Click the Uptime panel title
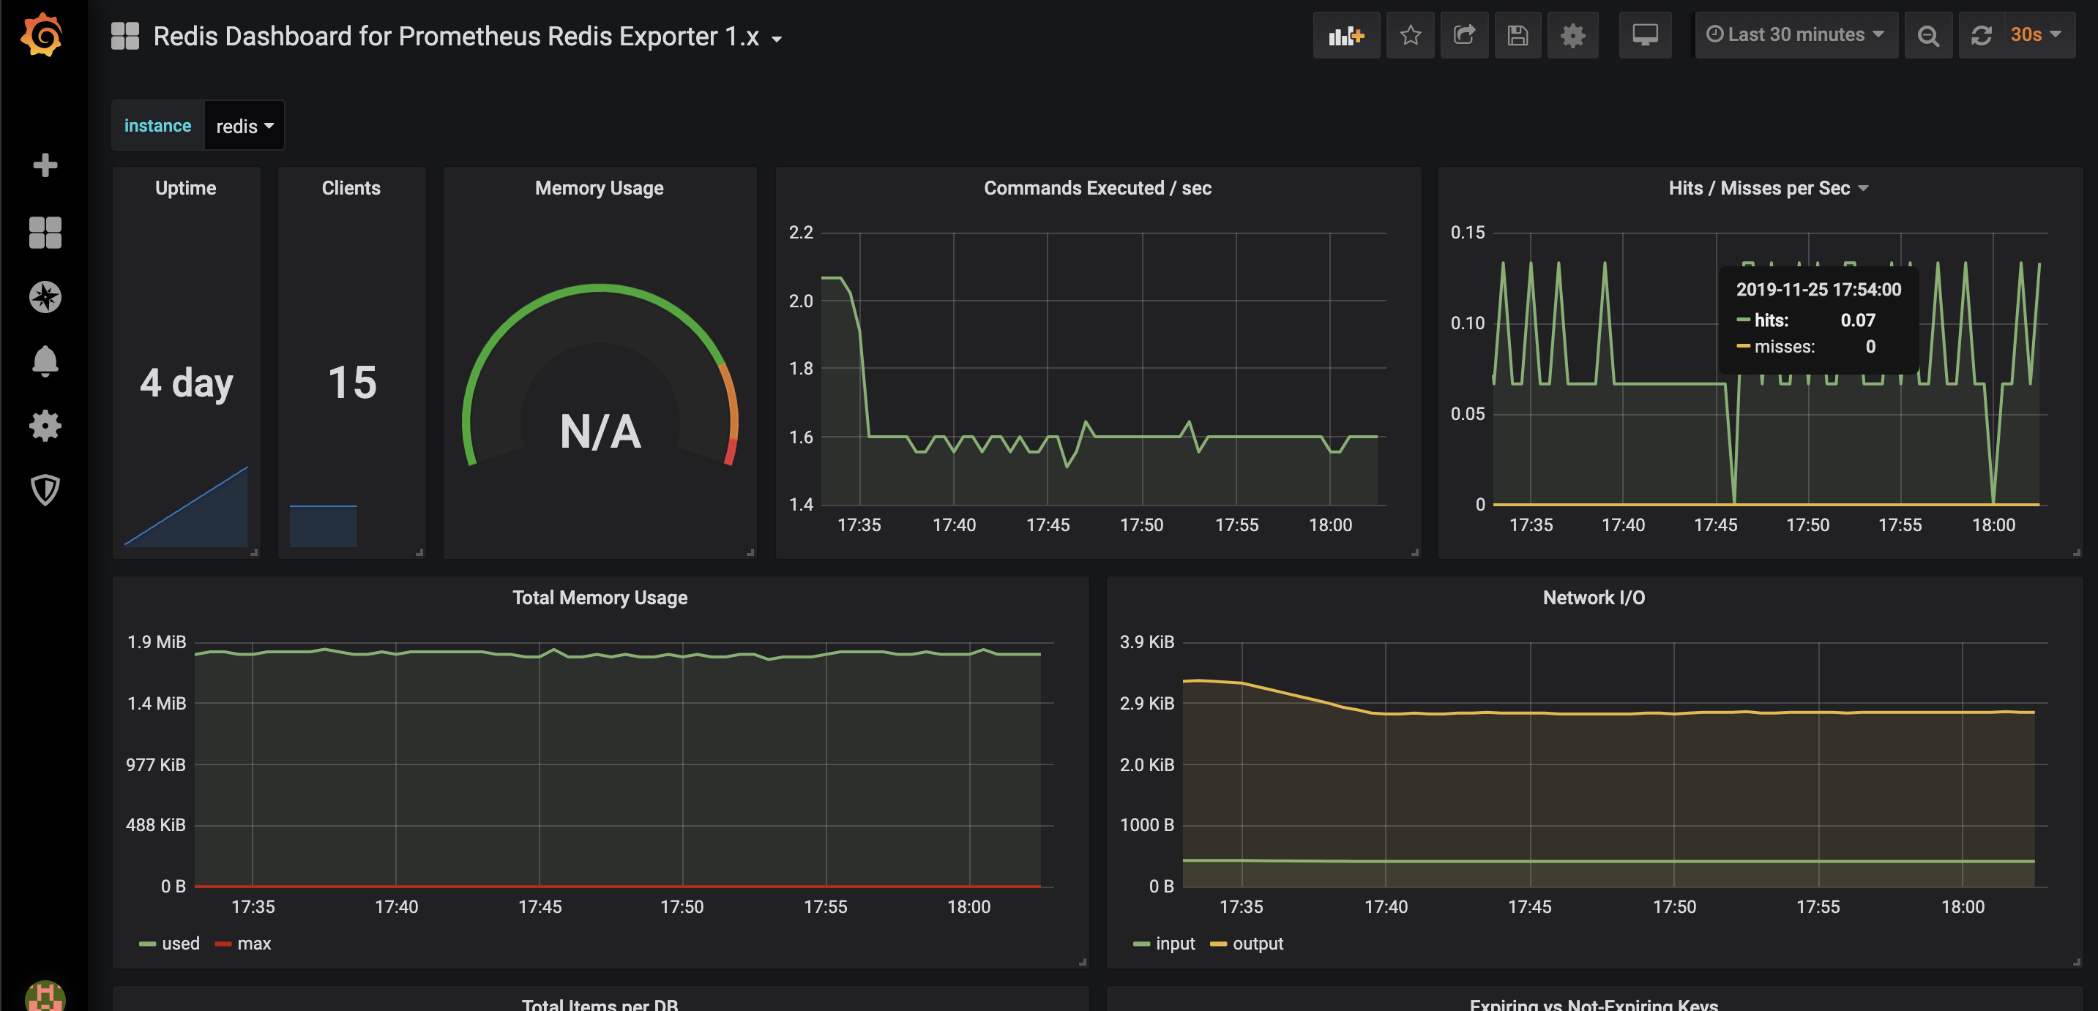Image resolution: width=2098 pixels, height=1011 pixels. pyautogui.click(x=186, y=188)
